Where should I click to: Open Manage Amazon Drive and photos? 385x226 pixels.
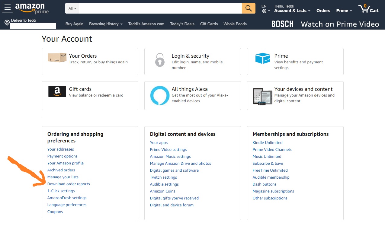[181, 163]
